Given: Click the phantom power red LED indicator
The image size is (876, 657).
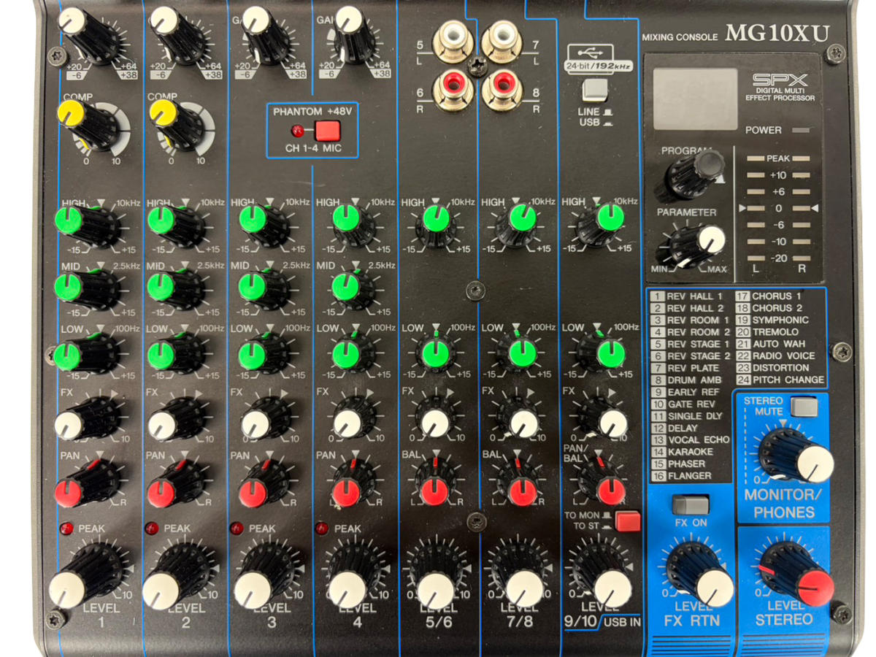Looking at the screenshot, I should (296, 131).
